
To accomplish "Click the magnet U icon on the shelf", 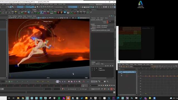I will point(68,12).
